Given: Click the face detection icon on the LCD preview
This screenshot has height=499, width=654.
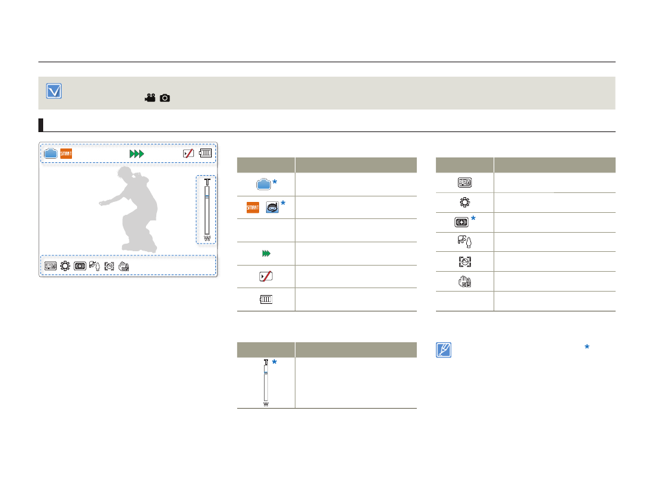Looking at the screenshot, I should (x=109, y=266).
